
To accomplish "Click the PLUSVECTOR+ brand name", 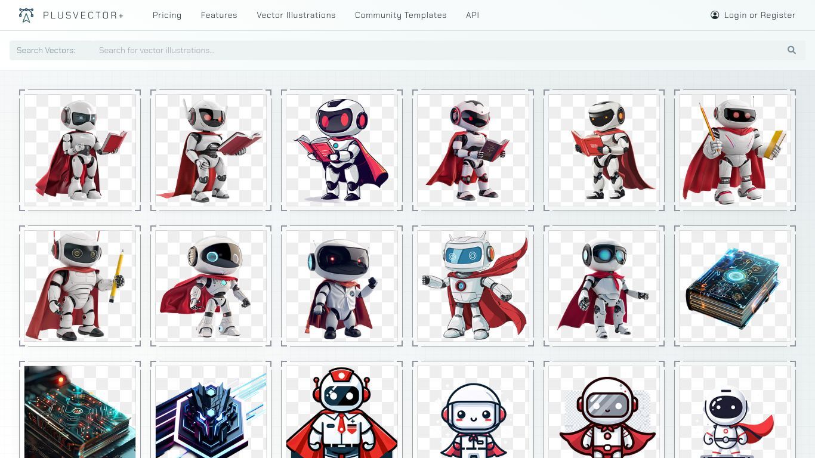I will [84, 16].
